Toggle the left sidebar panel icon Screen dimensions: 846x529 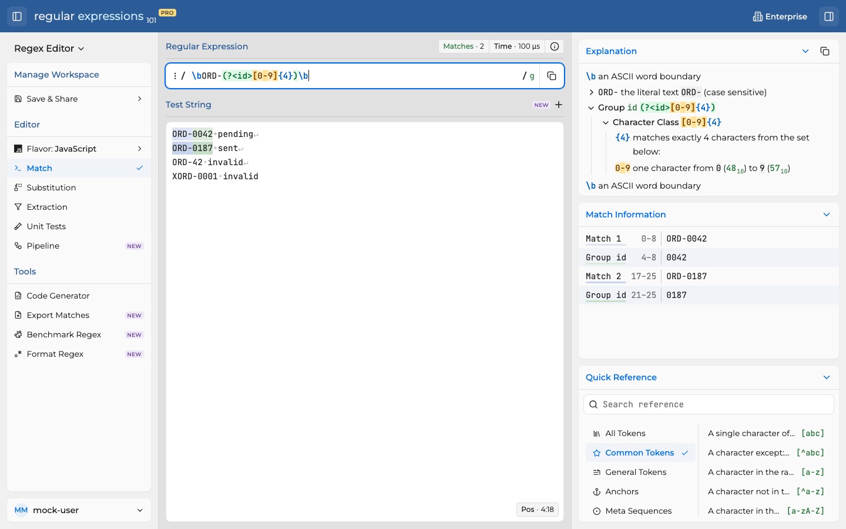point(17,16)
